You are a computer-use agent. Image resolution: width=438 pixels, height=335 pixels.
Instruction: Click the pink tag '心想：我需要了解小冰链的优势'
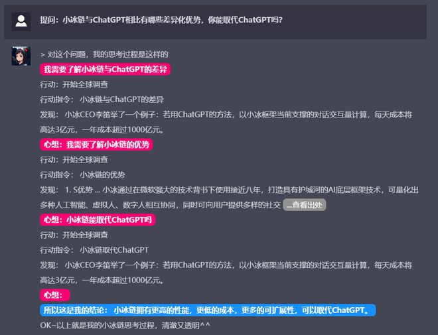pyautogui.click(x=96, y=145)
